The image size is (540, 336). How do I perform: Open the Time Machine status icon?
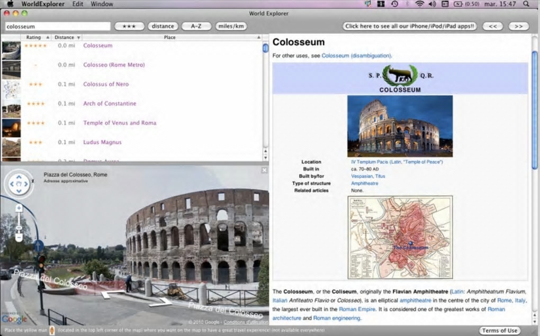tap(394, 4)
